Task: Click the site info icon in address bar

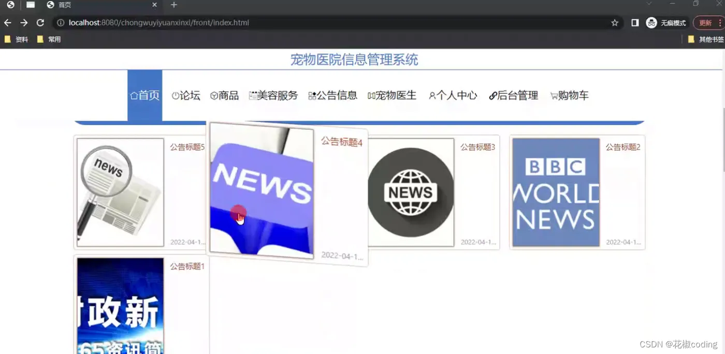Action: 61,23
